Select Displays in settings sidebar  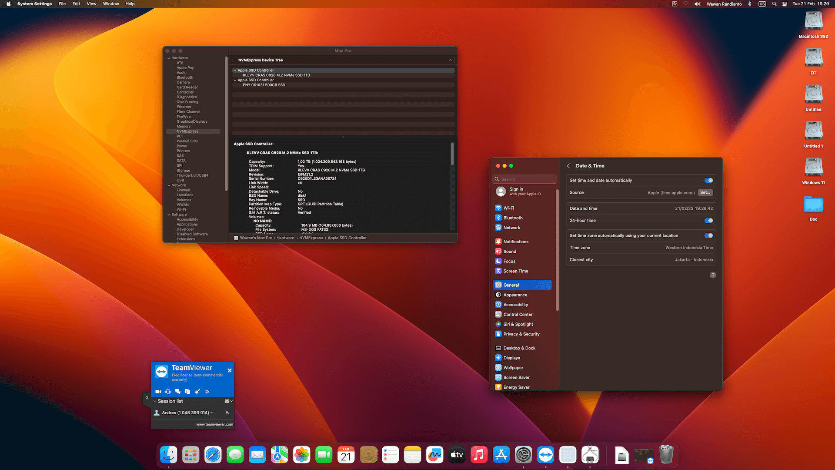click(522, 358)
